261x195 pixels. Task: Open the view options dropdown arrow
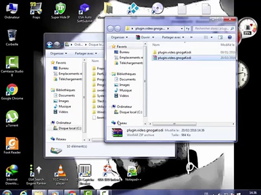coord(212,37)
